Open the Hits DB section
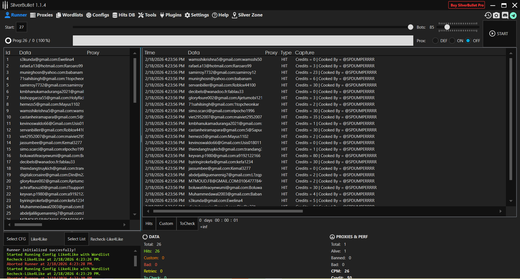 123,15
